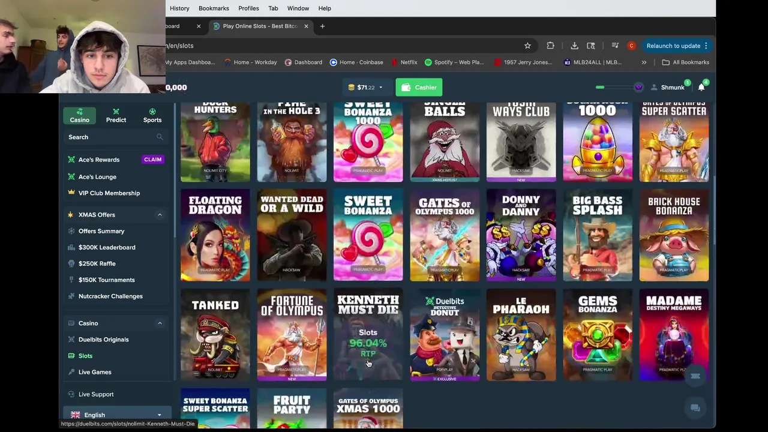768x432 pixels.
Task: Open browser extensions puzzle icon
Action: coord(550,46)
